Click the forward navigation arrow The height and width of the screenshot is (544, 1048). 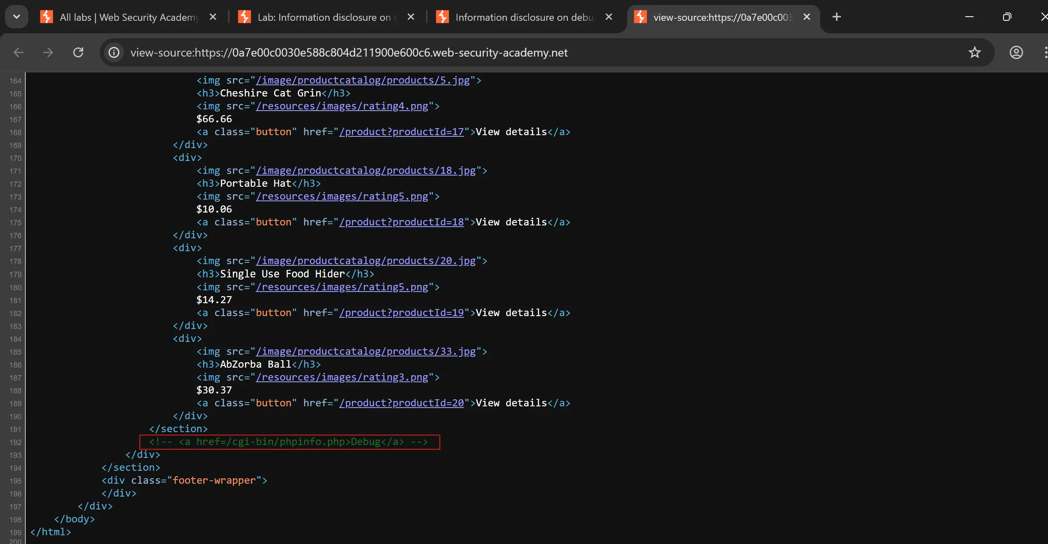[48, 52]
